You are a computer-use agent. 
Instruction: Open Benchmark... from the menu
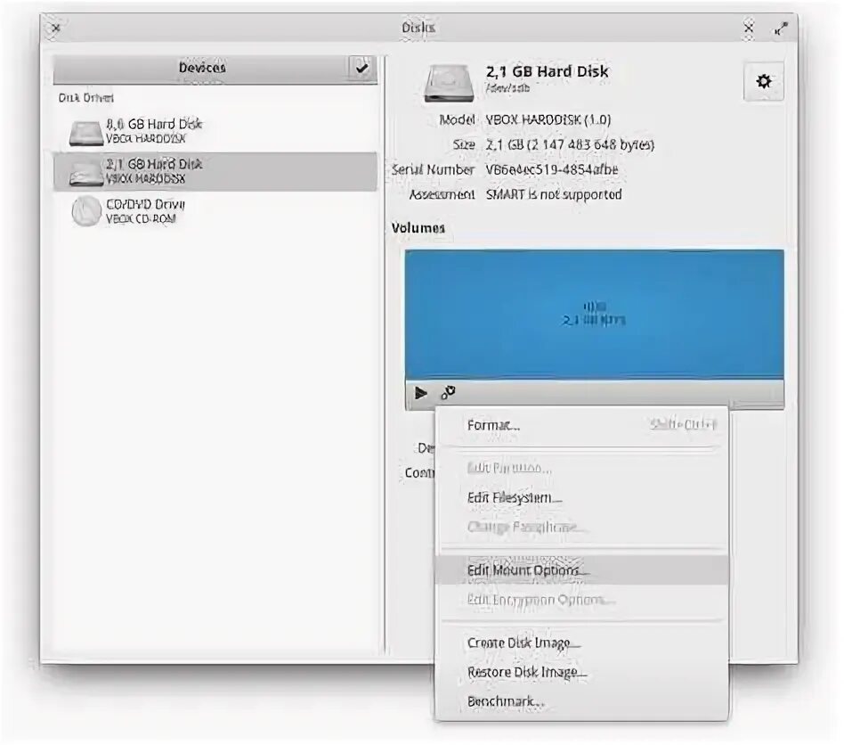click(x=581, y=701)
